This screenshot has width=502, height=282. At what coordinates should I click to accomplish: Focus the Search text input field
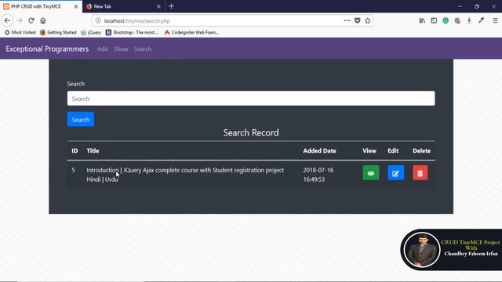(251, 99)
